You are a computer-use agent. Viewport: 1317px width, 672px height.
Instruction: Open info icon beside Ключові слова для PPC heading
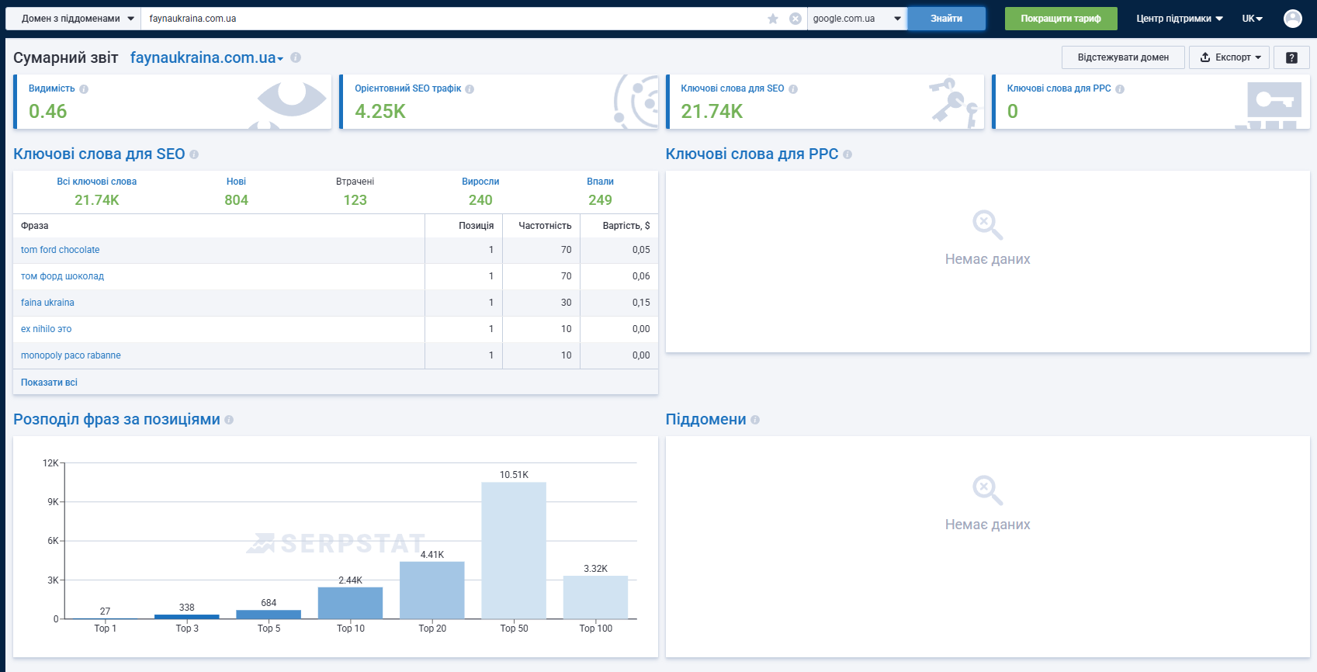point(847,154)
